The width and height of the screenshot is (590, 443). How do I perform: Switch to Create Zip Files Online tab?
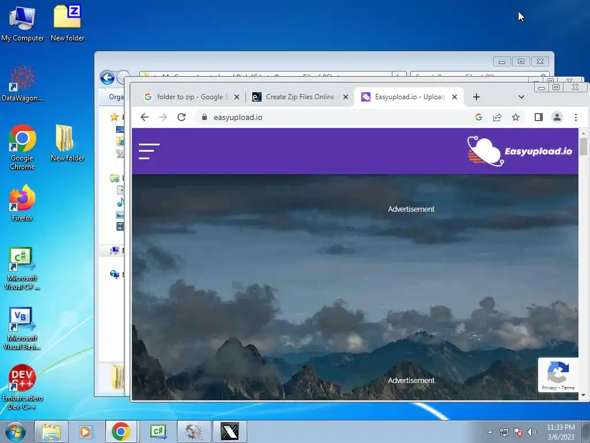pos(300,97)
